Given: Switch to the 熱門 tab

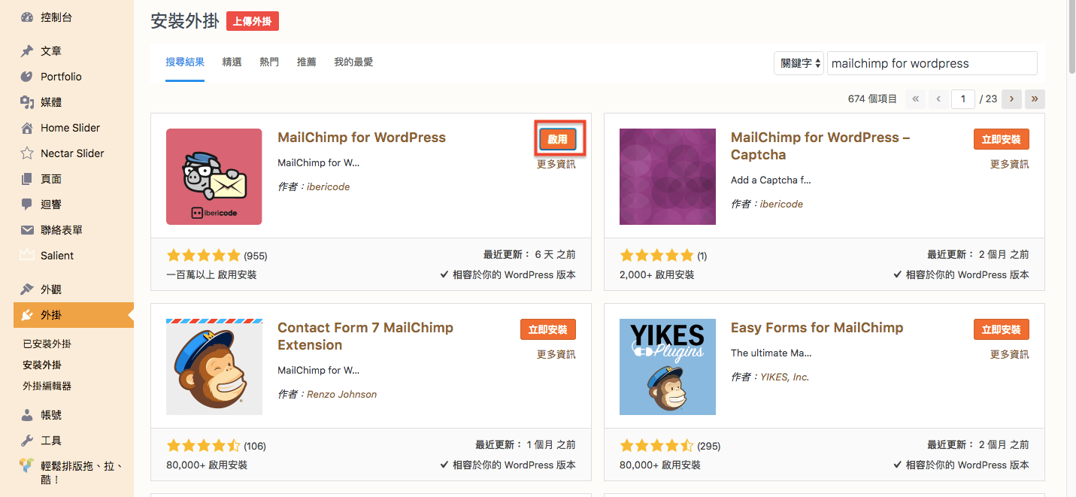Looking at the screenshot, I should 269,62.
